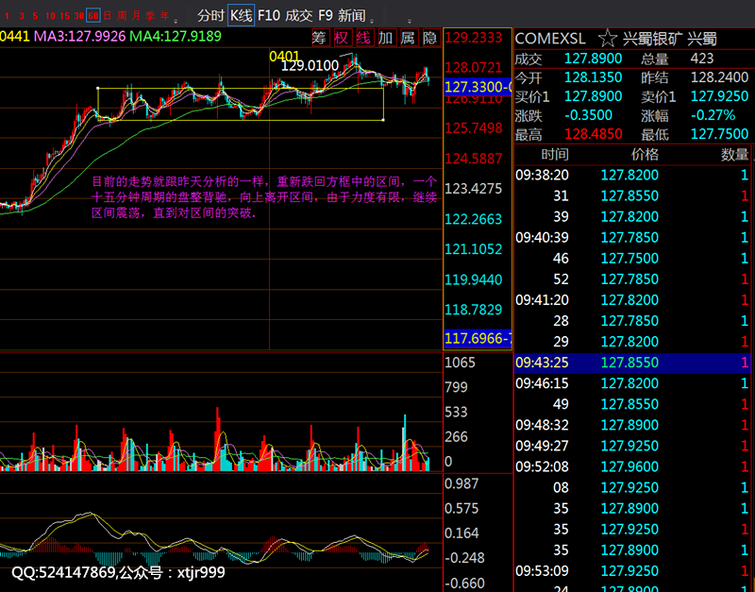The image size is (755, 592).
Task: Click the 总量 value 423
Action: coord(701,59)
